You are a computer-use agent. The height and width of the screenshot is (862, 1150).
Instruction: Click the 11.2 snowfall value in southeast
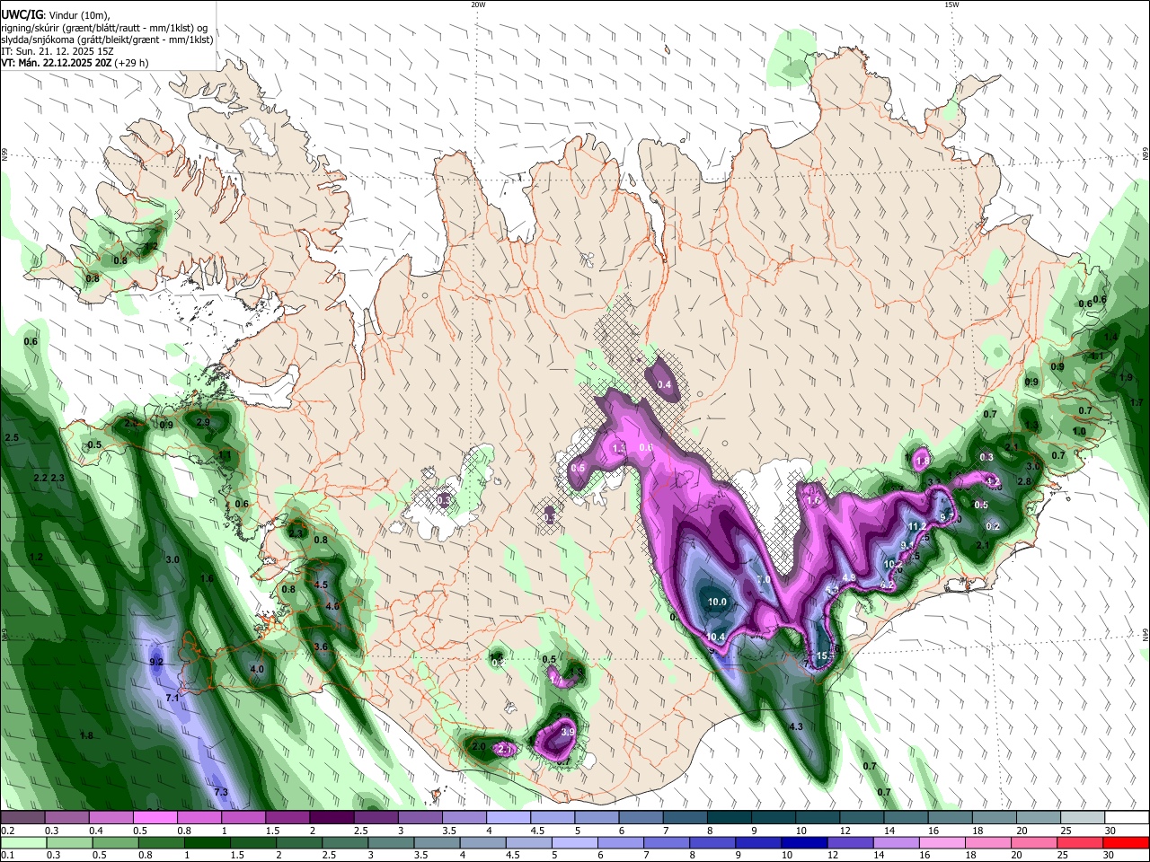click(x=917, y=526)
